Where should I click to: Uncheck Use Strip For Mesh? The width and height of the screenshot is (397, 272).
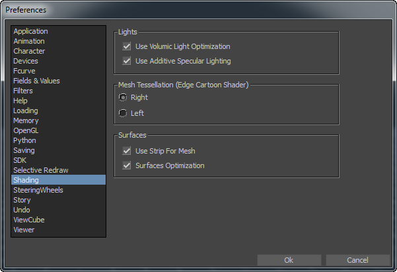[x=127, y=152]
